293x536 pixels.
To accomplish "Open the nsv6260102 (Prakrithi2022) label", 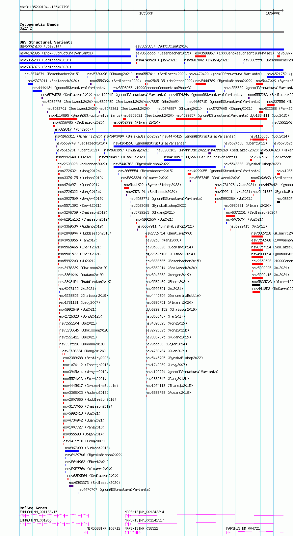I will click(x=182, y=150).
